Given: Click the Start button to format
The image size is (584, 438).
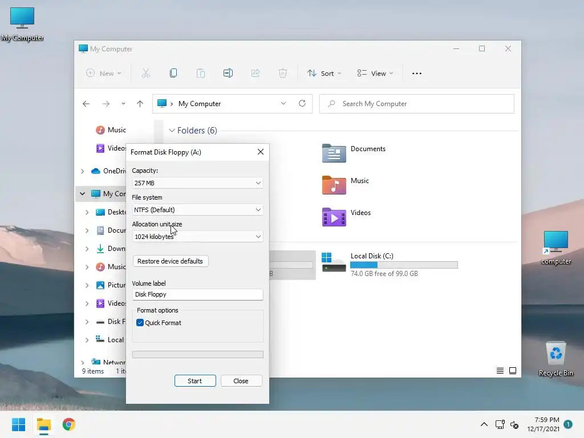Looking at the screenshot, I should 195,380.
